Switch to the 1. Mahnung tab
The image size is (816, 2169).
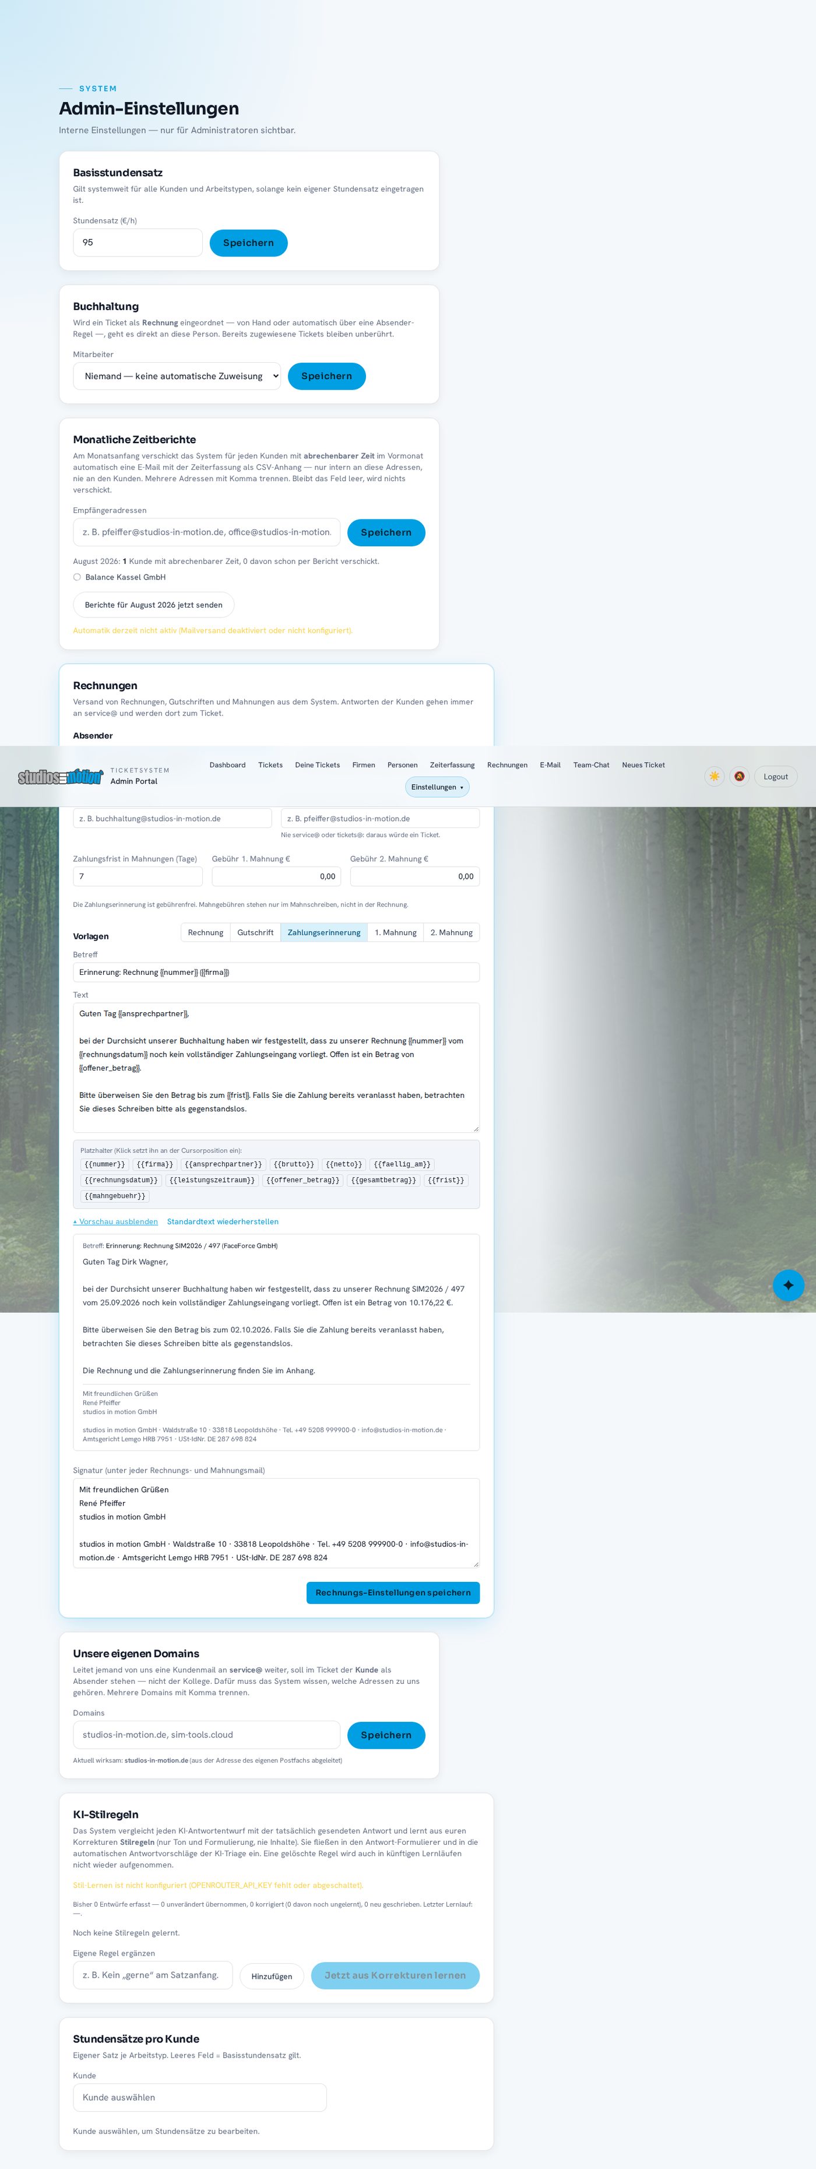pyautogui.click(x=396, y=932)
